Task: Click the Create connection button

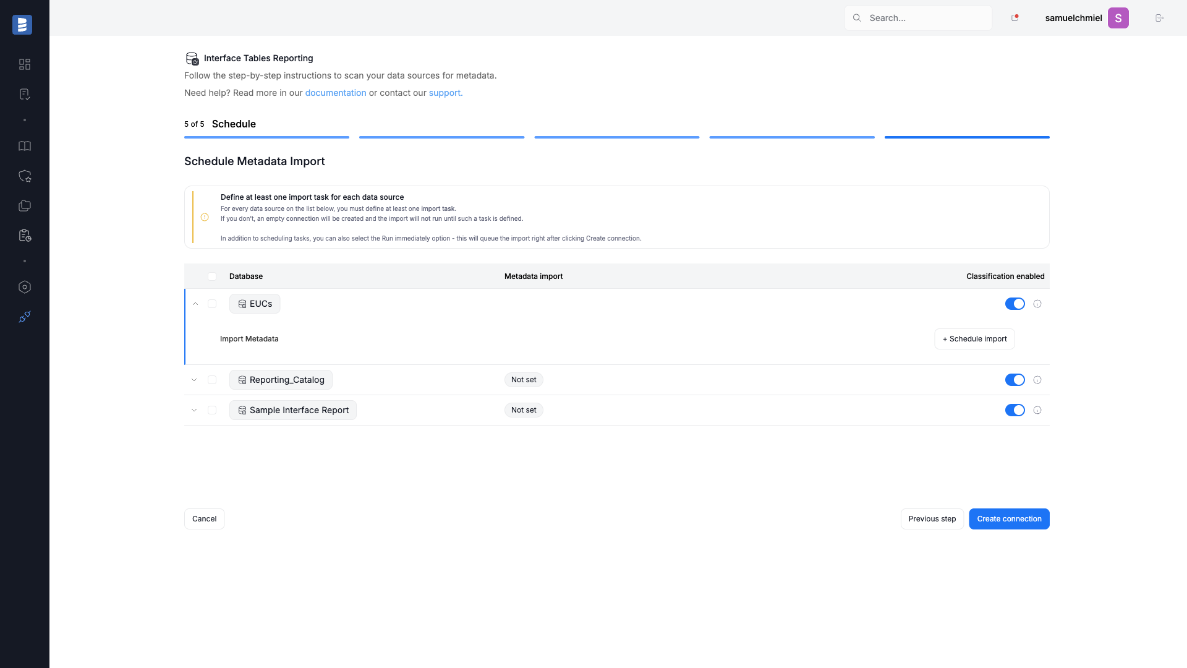Action: point(1009,519)
